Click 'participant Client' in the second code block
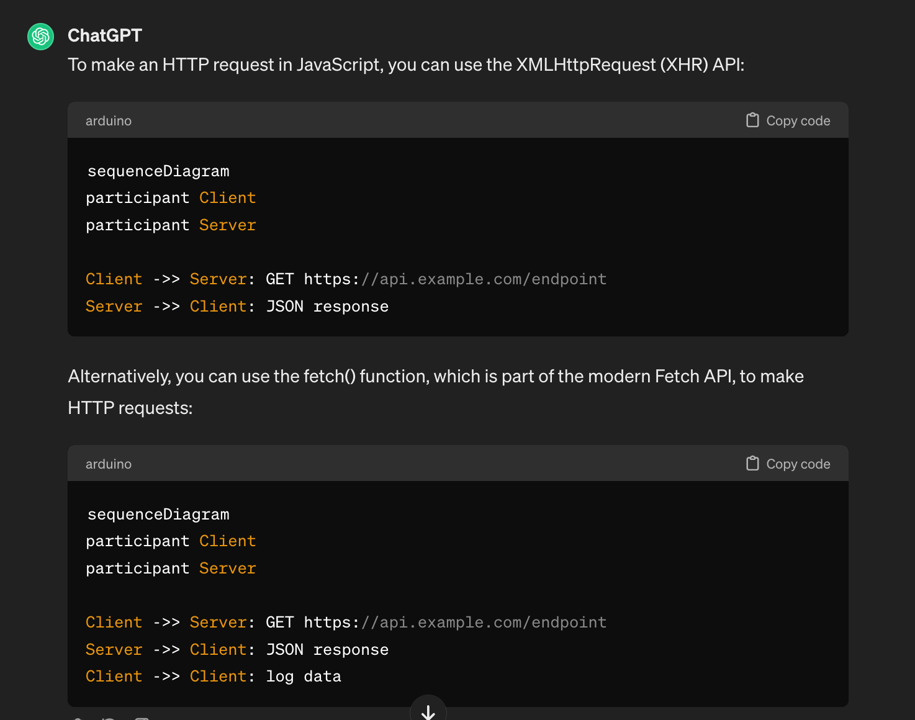The image size is (915, 720). (171, 541)
